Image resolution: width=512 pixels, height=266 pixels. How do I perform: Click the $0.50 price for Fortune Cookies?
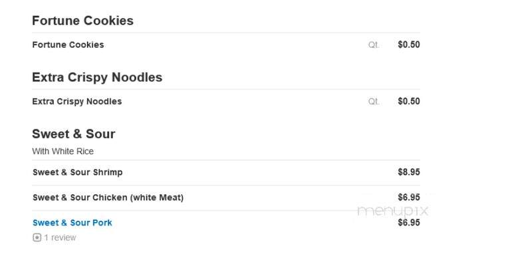coord(409,45)
